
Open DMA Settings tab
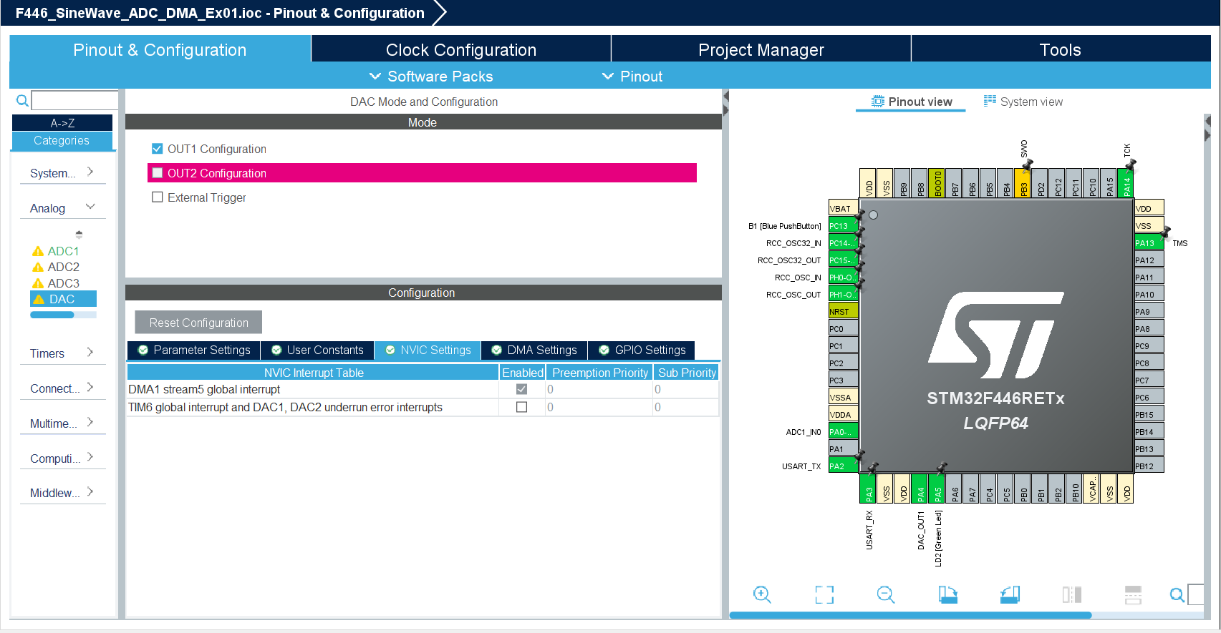(534, 350)
